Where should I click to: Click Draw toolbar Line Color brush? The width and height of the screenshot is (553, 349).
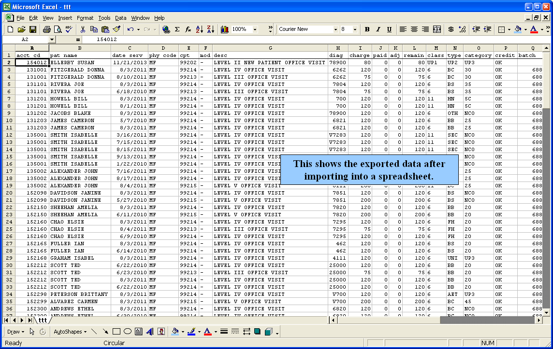tap(191, 332)
